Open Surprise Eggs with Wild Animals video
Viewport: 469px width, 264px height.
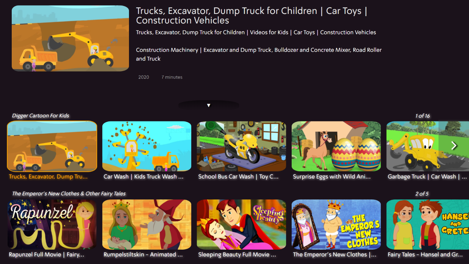point(336,146)
